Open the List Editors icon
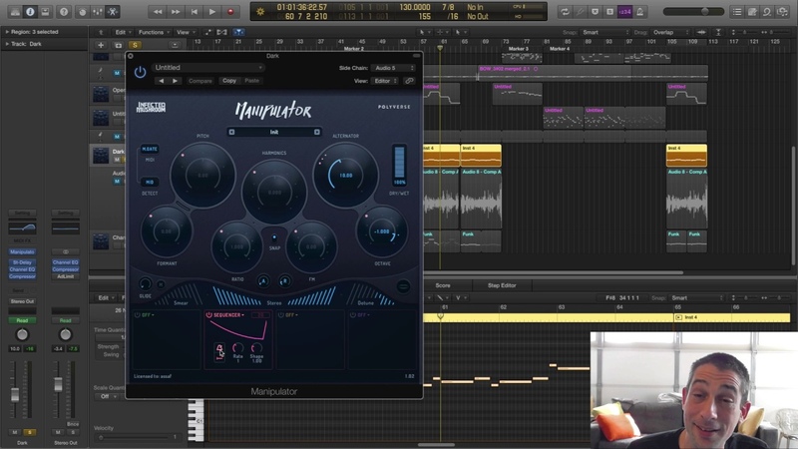 coord(737,11)
